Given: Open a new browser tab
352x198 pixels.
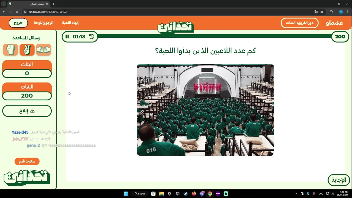Looking at the screenshot, I should (53, 4).
